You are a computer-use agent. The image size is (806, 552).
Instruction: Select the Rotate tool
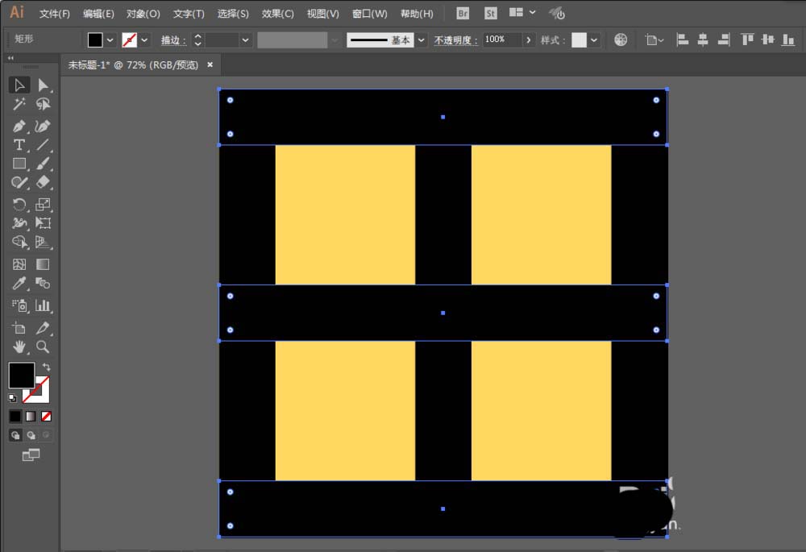point(19,205)
